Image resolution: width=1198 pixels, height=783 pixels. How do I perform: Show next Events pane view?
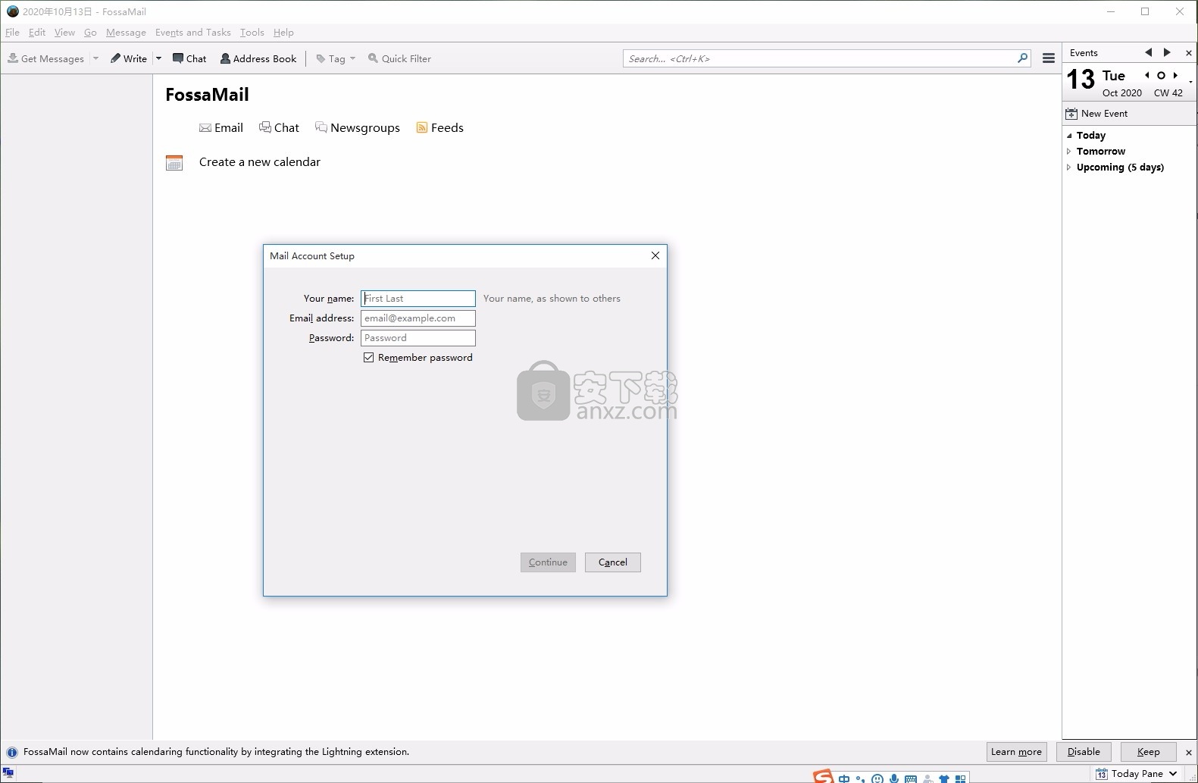pos(1167,52)
